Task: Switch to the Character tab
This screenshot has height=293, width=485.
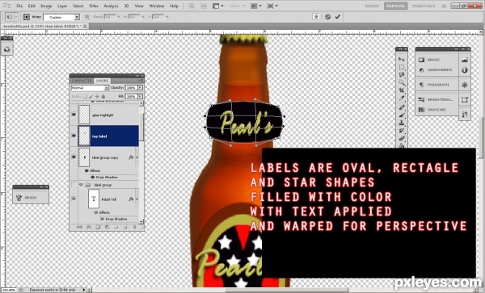Action: click(82, 81)
